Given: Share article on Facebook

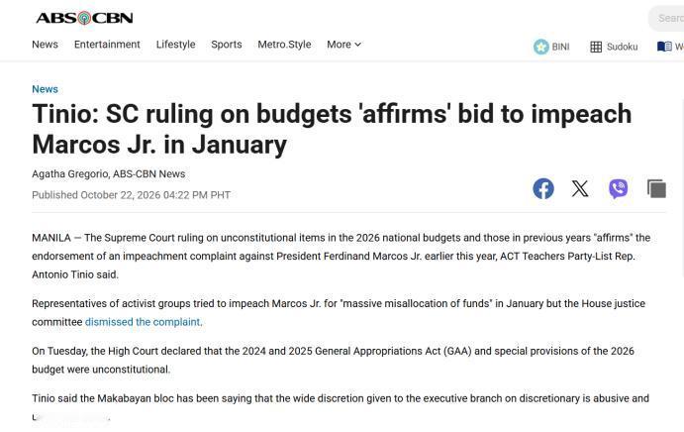Looking at the screenshot, I should [543, 188].
